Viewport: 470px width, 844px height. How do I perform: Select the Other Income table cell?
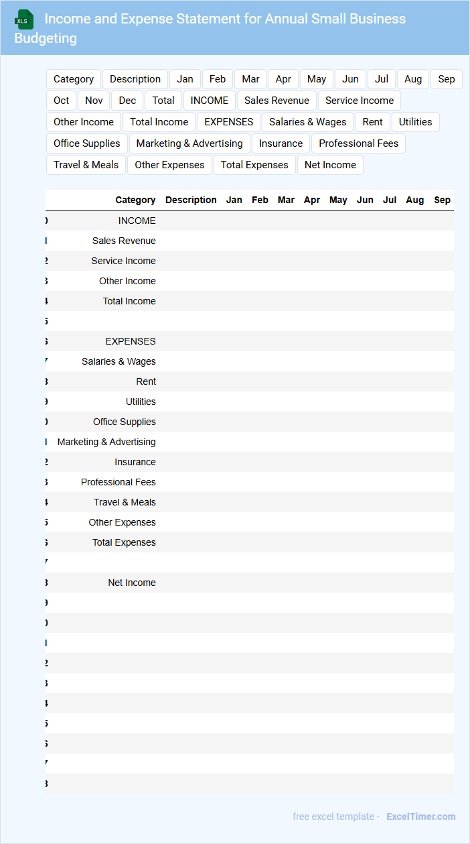127,281
